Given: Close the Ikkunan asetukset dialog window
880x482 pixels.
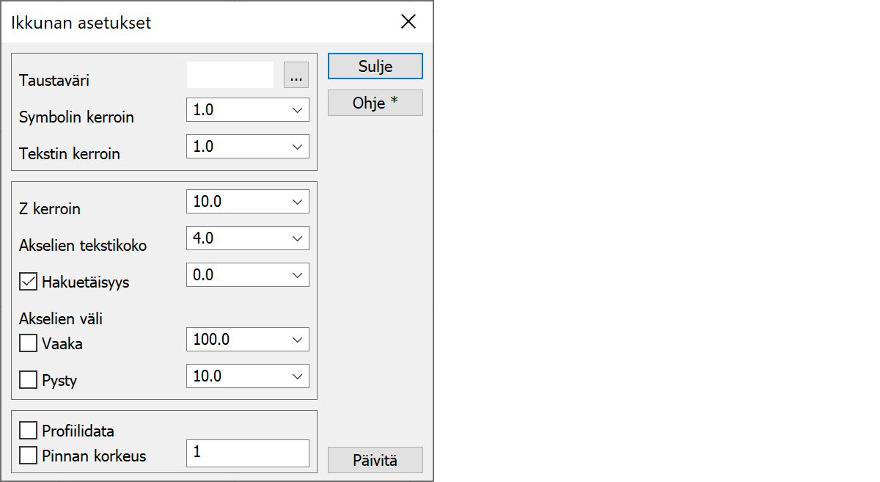Looking at the screenshot, I should [x=408, y=22].
